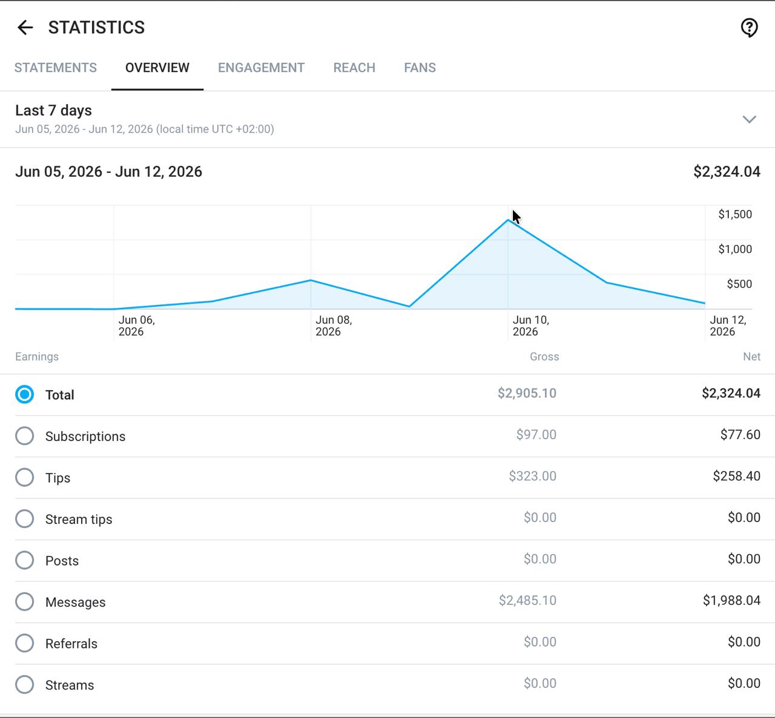The image size is (775, 718).
Task: Open the Reach tab
Action: (354, 68)
